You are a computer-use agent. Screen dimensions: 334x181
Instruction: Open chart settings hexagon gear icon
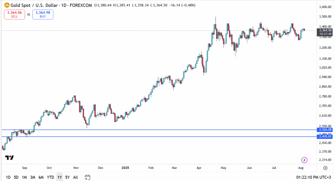point(325,168)
